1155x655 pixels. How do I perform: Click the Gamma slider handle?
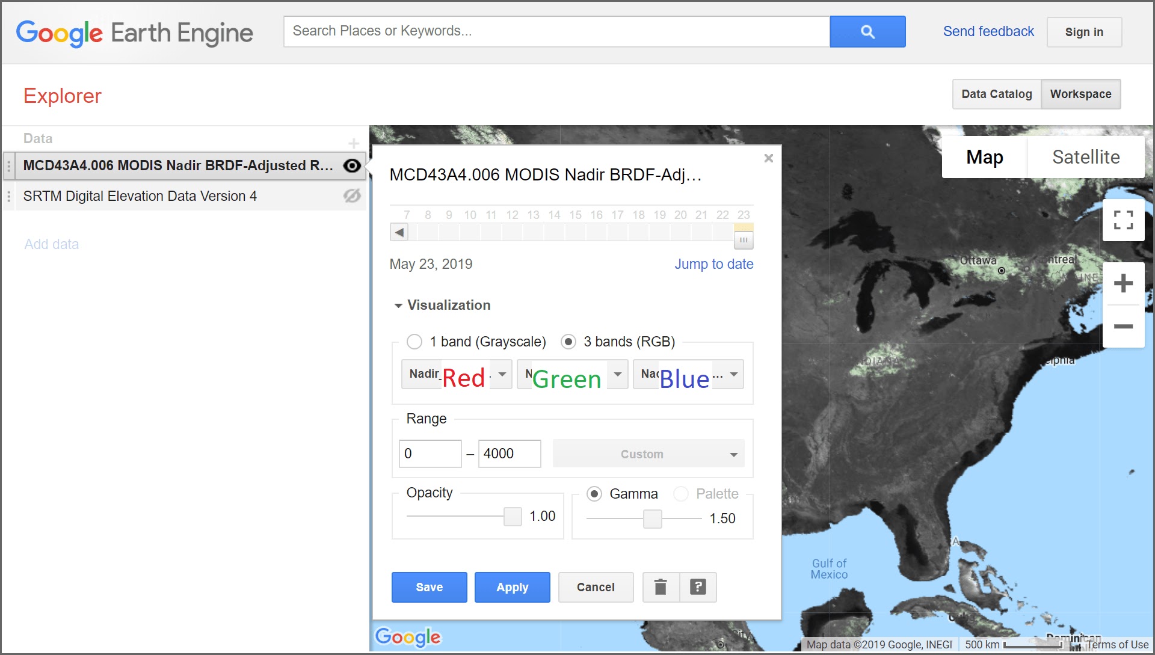coord(653,518)
